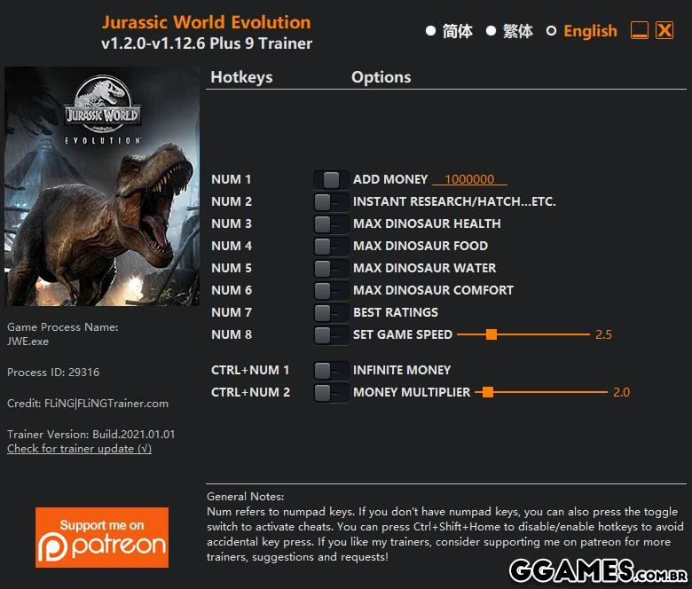Select Simplified Chinese language option
692x589 pixels.
click(449, 31)
